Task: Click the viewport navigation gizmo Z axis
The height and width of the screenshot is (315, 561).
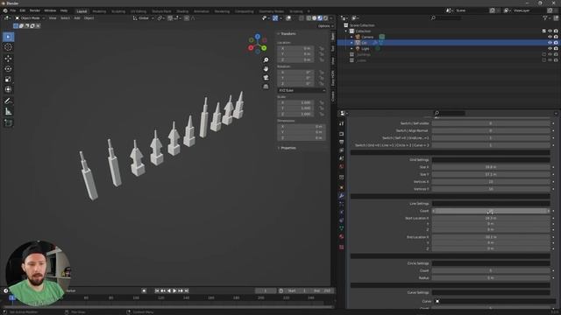Action: click(x=258, y=37)
